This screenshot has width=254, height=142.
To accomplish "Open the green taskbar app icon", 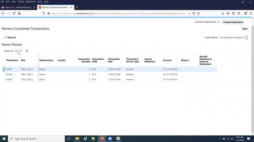I will tap(93, 138).
